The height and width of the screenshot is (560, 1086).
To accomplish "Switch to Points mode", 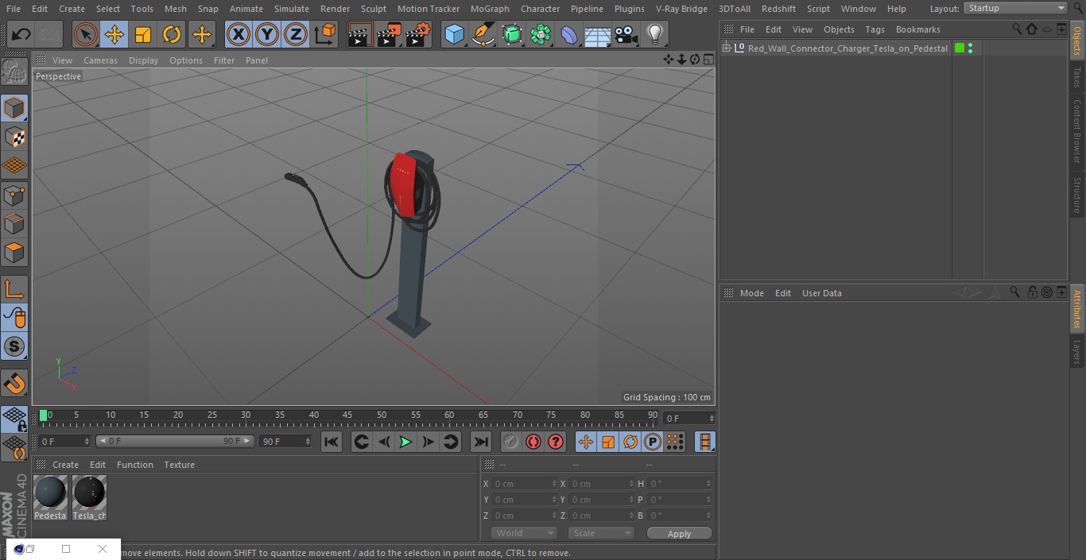I will click(x=14, y=195).
